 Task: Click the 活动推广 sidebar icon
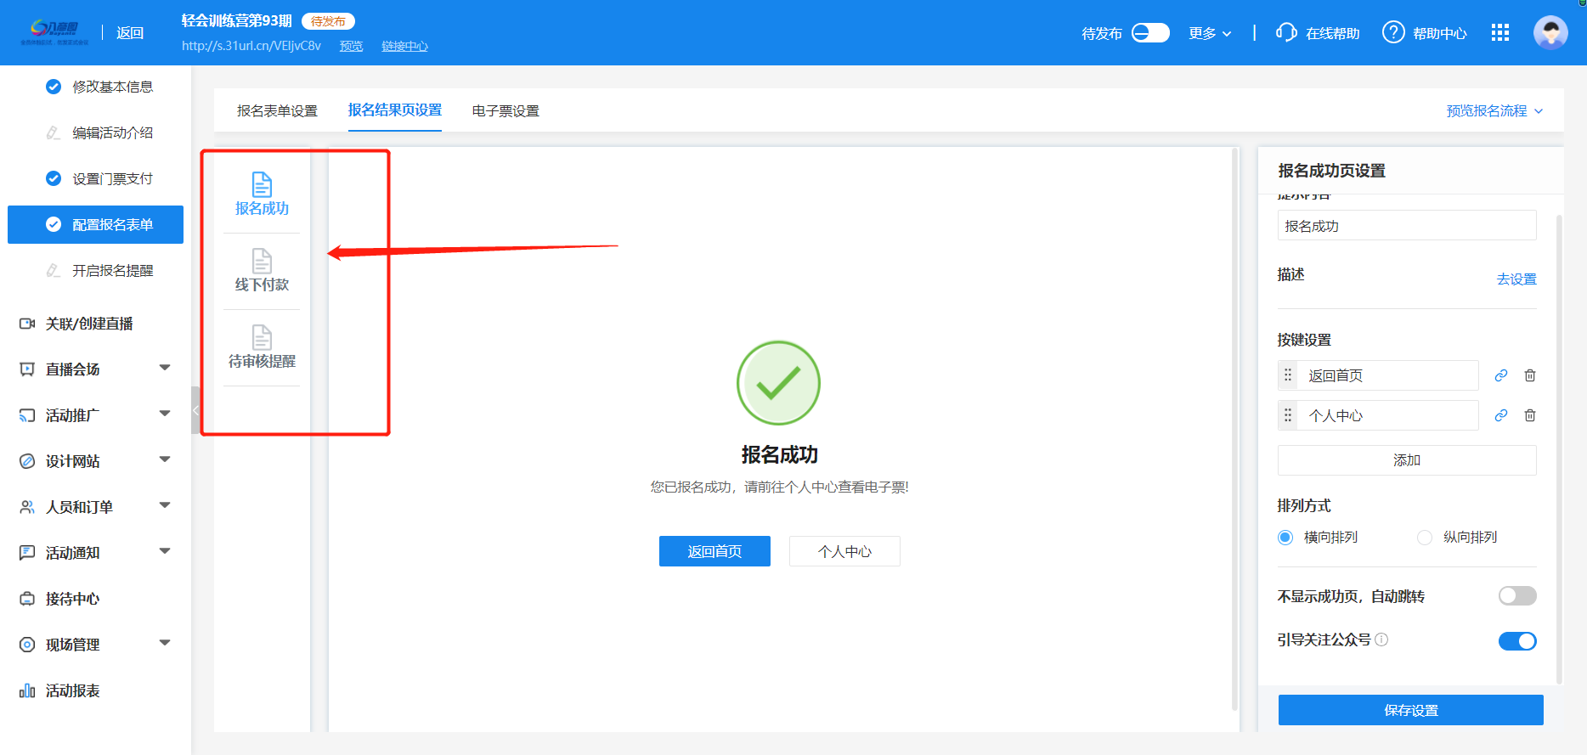[27, 415]
